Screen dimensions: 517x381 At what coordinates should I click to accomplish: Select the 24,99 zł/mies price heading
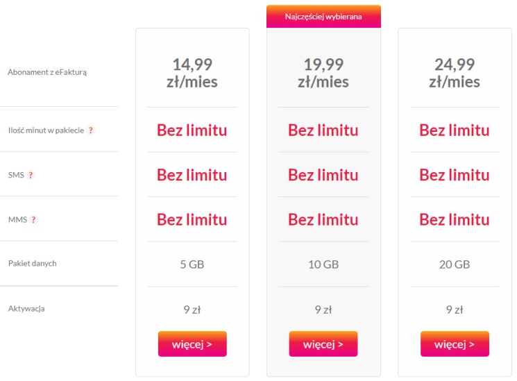(x=455, y=74)
